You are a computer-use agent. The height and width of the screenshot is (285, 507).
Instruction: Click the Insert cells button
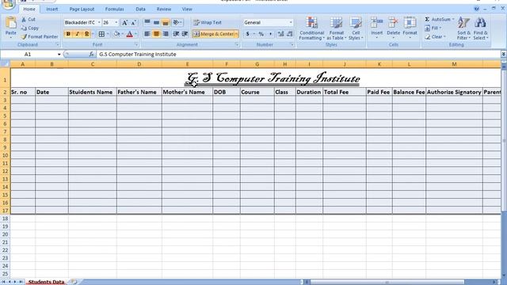(377, 28)
